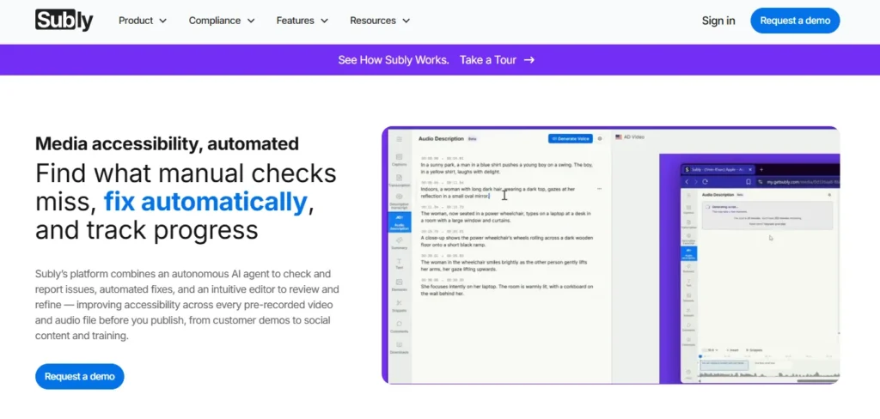Click description 'The woman, now seated in a power wheelchair'
The width and height of the screenshot is (880, 419).
(505, 216)
